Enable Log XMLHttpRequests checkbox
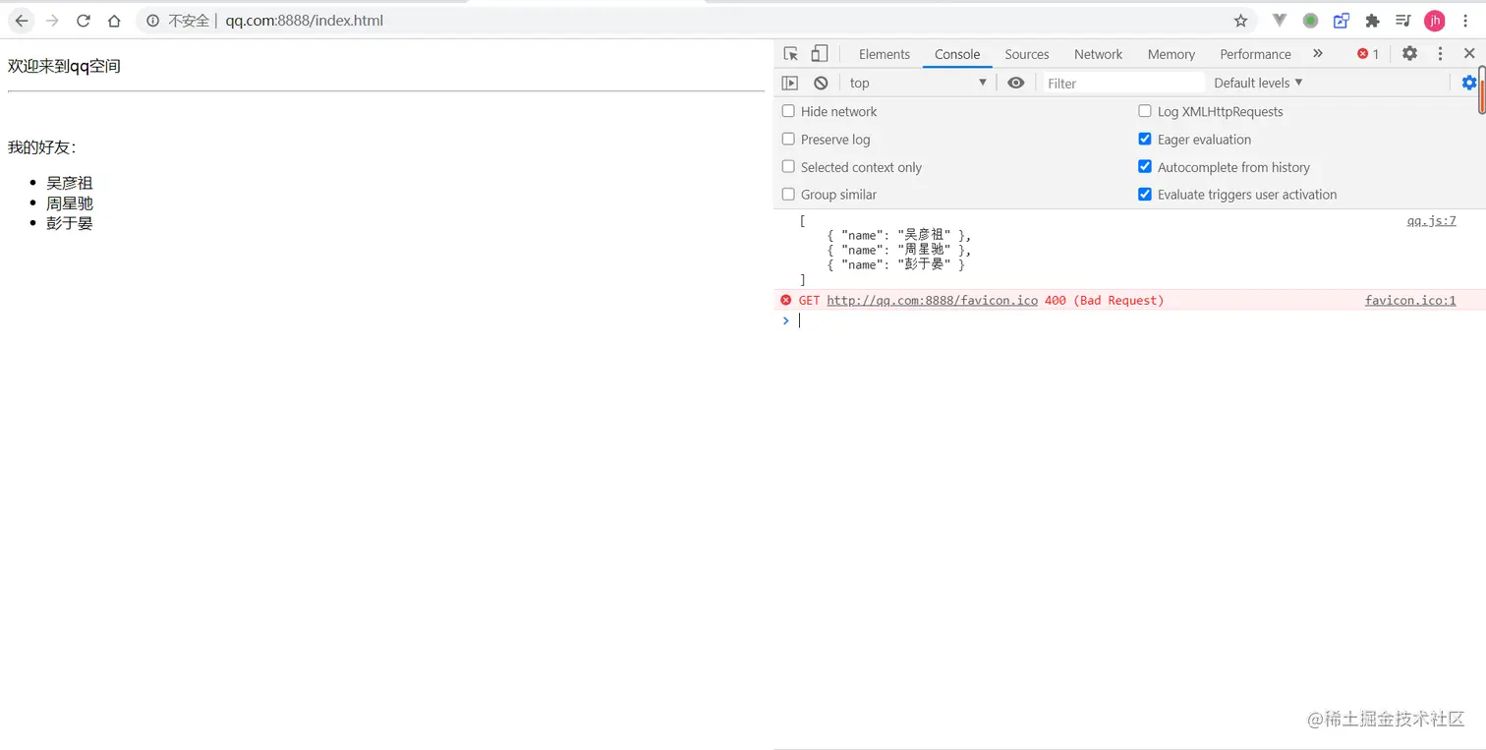 click(1145, 111)
